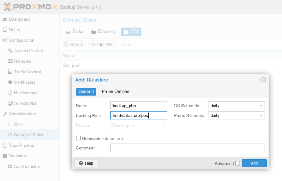This screenshot has height=181, width=282.
Task: Click the Traffic Control chart icon
Action: 10,72
